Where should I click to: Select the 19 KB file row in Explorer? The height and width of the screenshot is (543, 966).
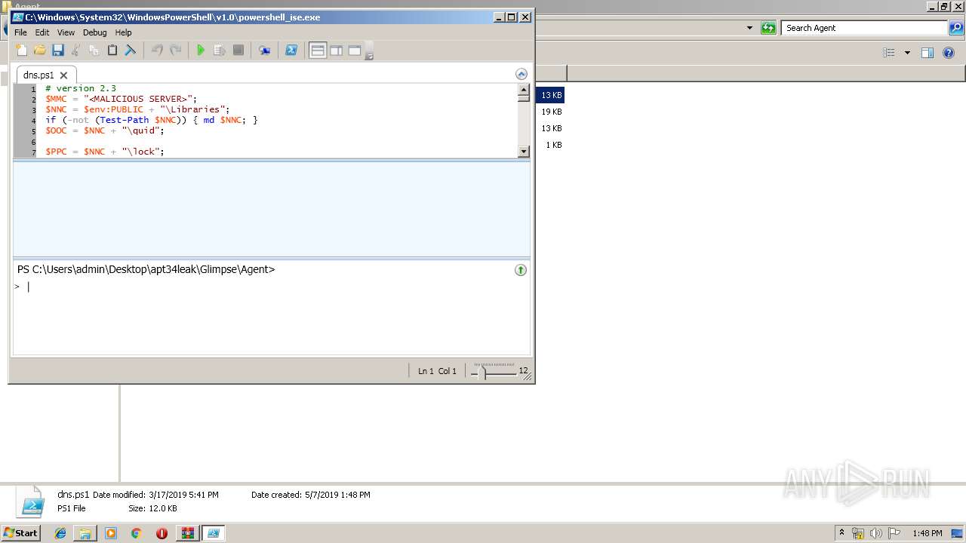551,112
